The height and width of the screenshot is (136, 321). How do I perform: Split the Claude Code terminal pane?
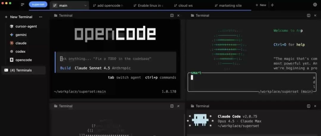tap(309, 106)
